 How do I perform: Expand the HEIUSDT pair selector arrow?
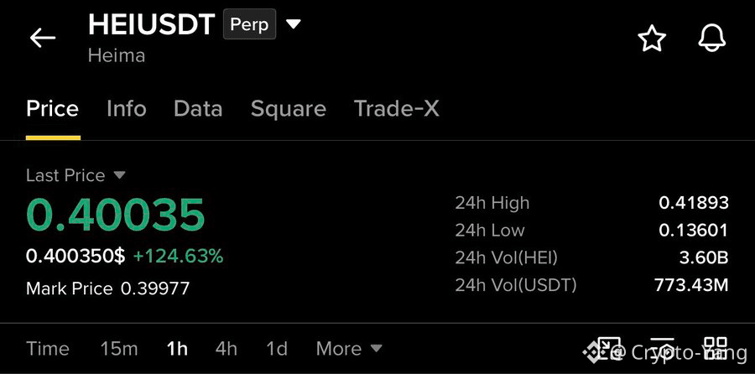(x=294, y=23)
